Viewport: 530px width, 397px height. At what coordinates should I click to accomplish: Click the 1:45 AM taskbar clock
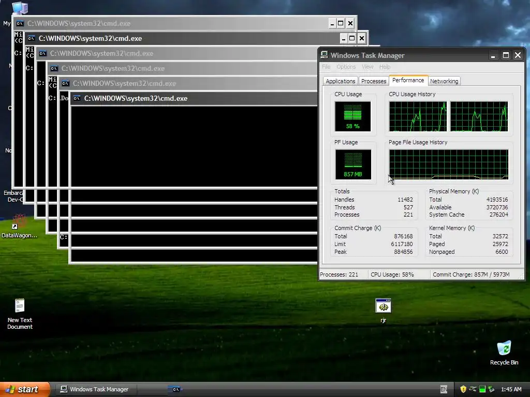[511, 389]
